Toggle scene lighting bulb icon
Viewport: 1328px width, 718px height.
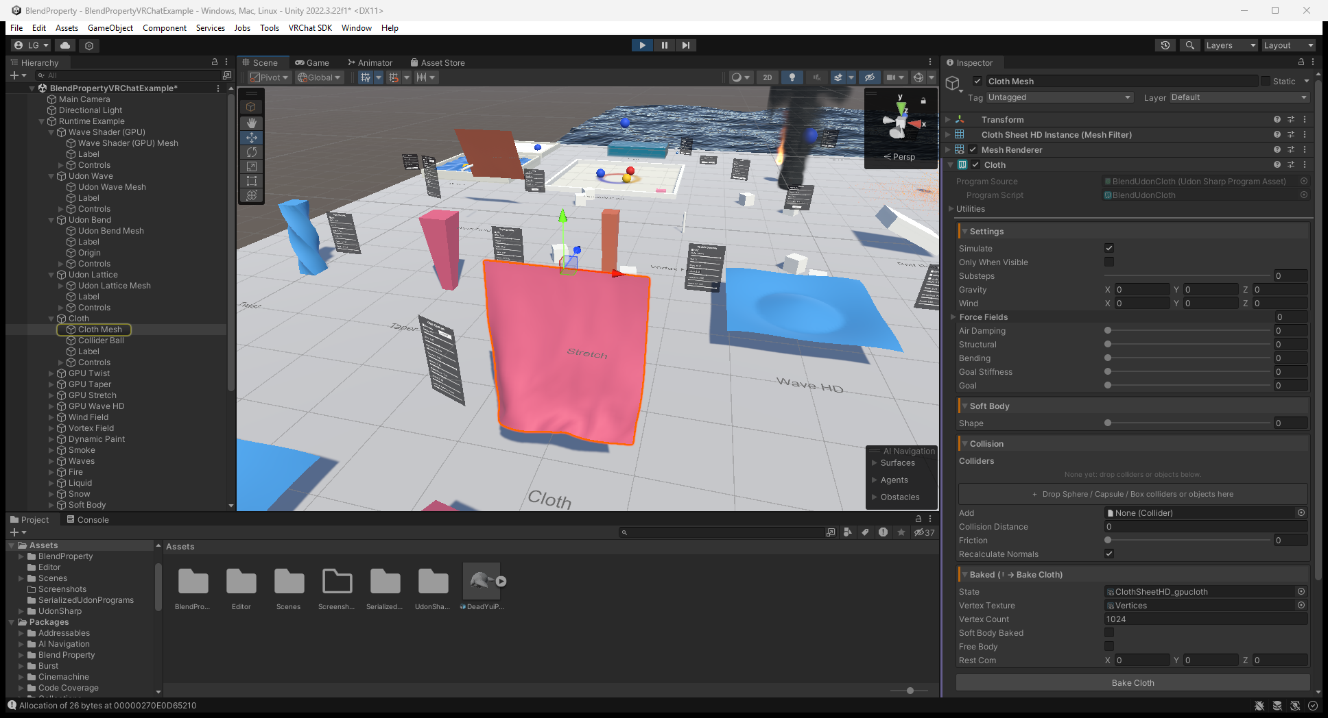click(792, 77)
